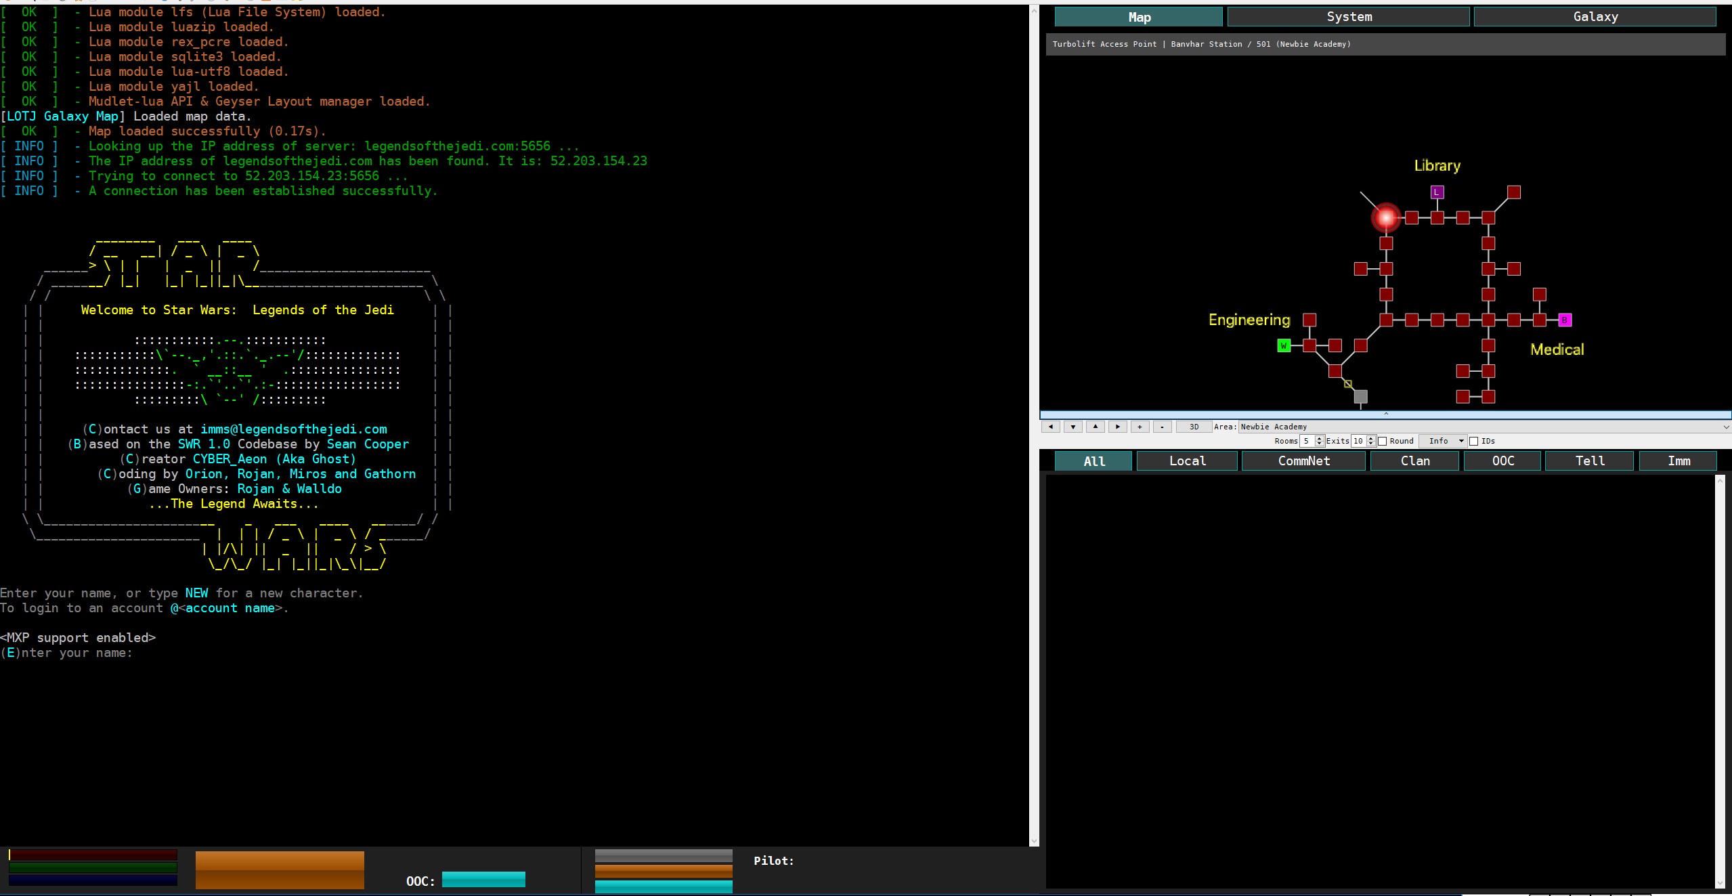1732x896 pixels.
Task: Open the System tab
Action: pos(1349,17)
